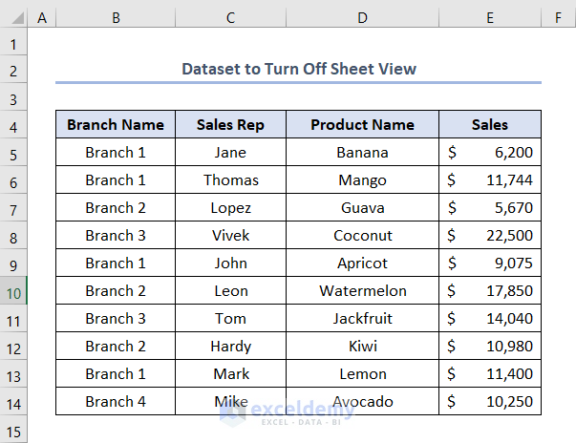Select the sales value 22,500
The height and width of the screenshot is (443, 576).
click(x=490, y=235)
